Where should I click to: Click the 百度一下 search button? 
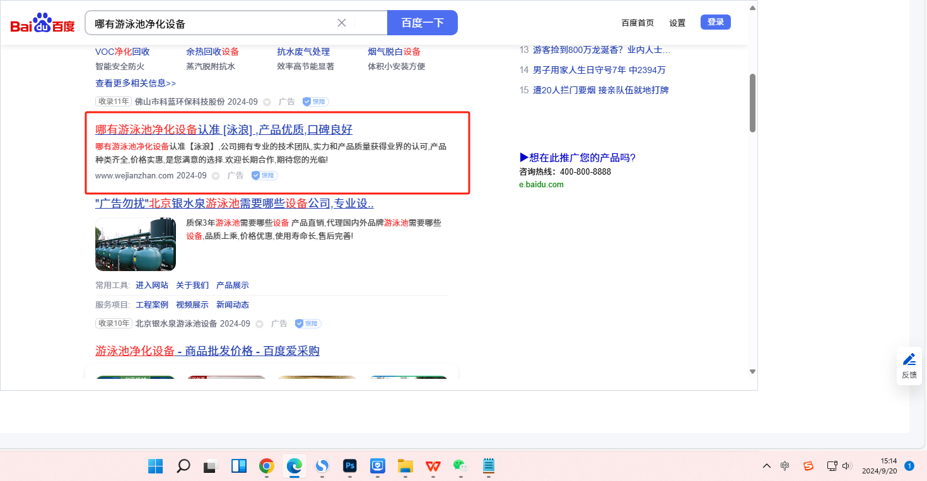click(x=422, y=23)
